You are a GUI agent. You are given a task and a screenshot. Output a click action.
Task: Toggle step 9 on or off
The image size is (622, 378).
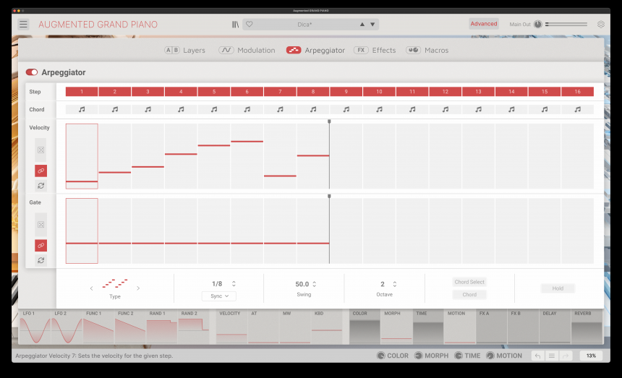[346, 92]
